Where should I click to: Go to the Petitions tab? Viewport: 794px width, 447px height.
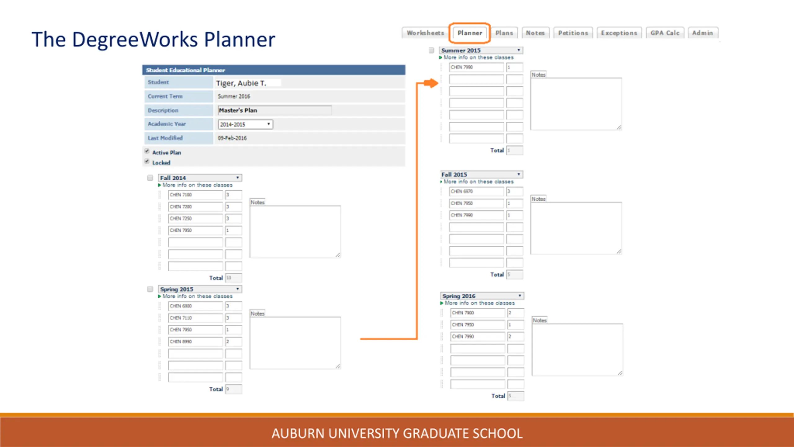(573, 33)
